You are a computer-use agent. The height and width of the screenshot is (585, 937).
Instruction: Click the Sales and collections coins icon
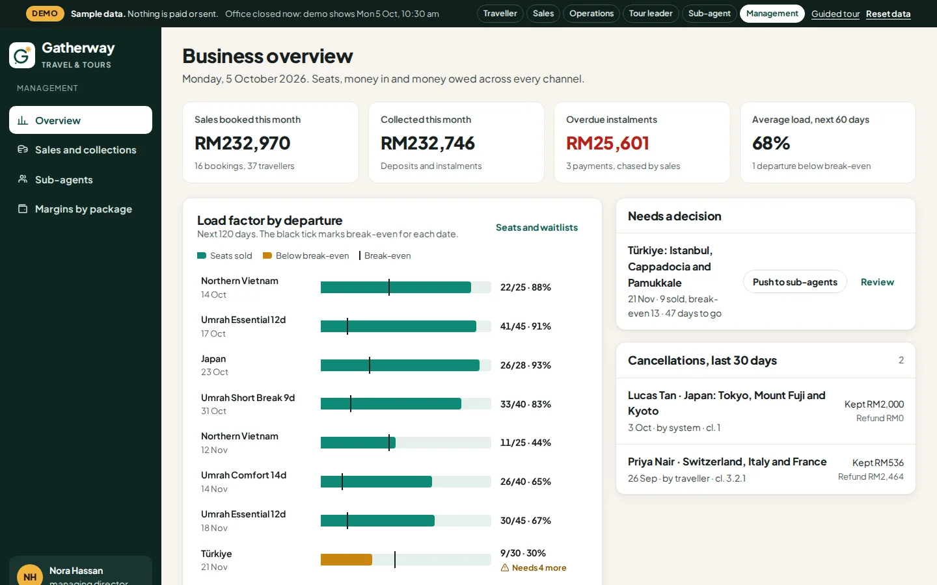(23, 149)
